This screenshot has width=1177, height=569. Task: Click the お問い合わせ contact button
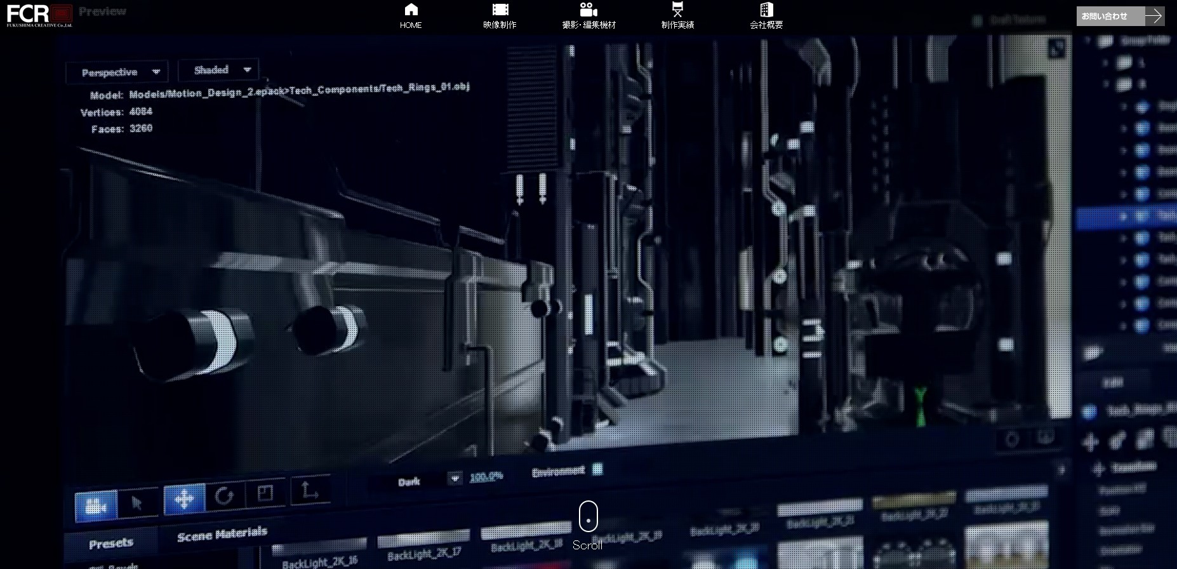tap(1120, 17)
